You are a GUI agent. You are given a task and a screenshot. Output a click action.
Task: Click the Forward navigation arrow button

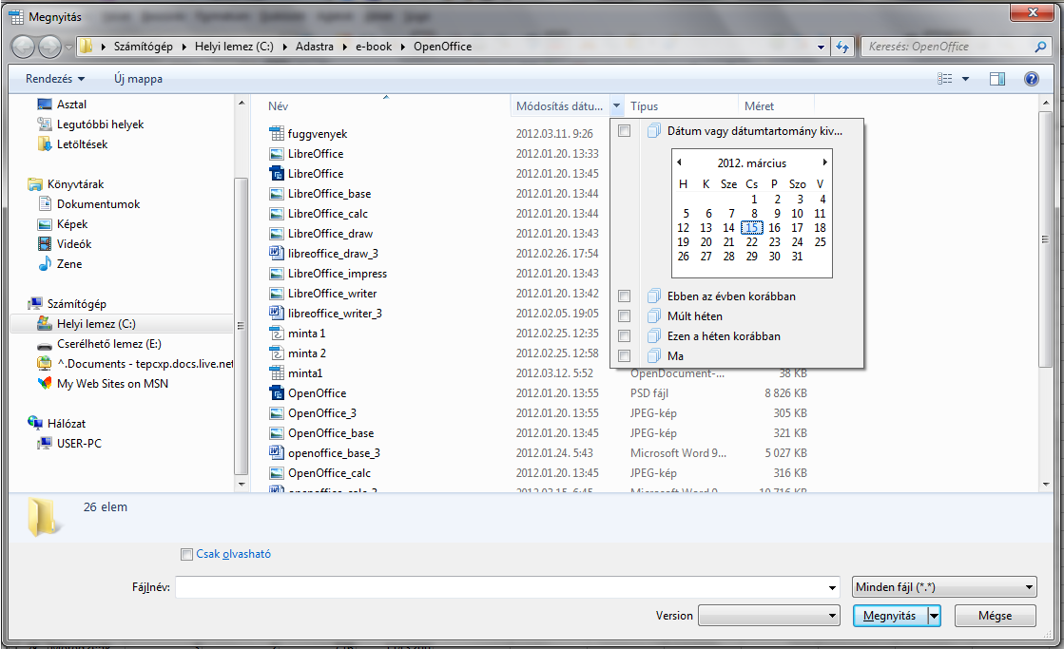[49, 47]
